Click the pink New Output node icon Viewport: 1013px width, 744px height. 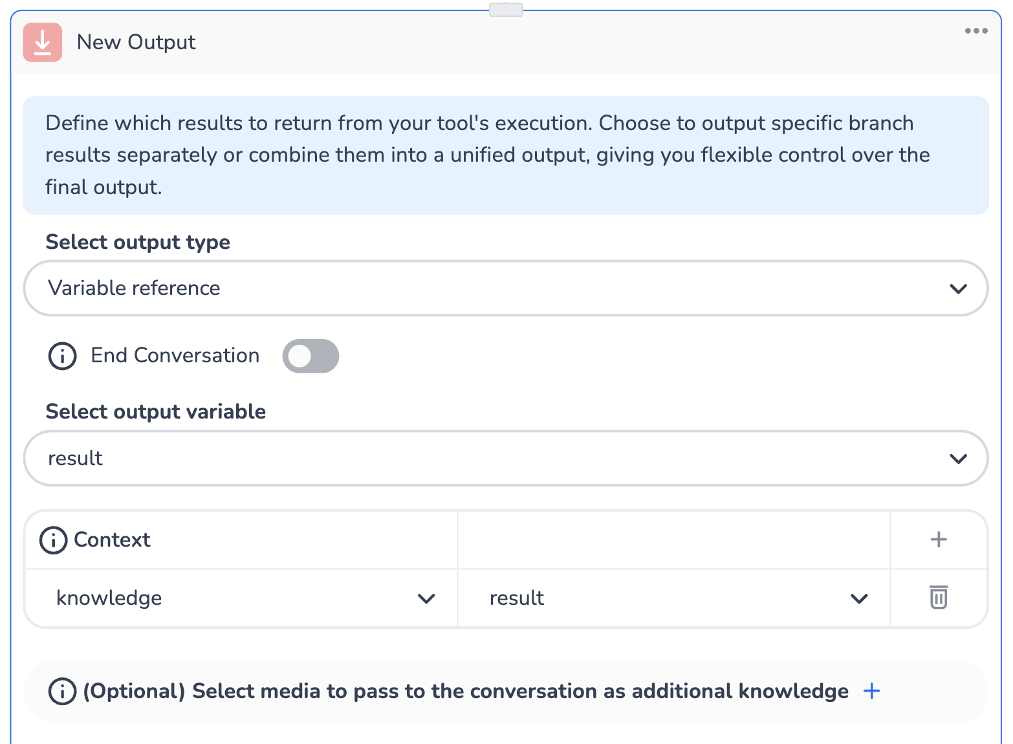click(x=43, y=42)
